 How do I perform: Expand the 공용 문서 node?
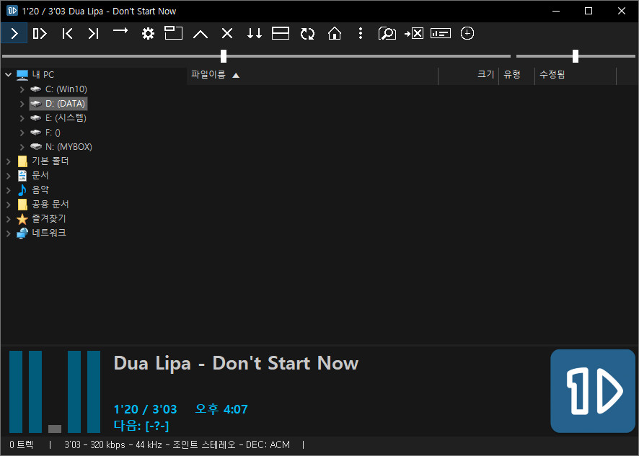click(8, 205)
